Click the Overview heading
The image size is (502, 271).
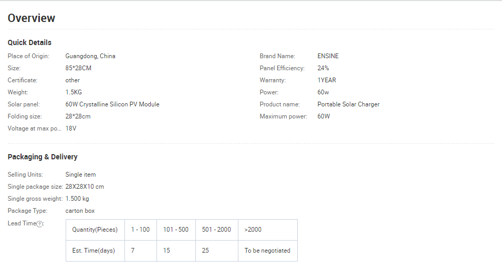(x=32, y=18)
